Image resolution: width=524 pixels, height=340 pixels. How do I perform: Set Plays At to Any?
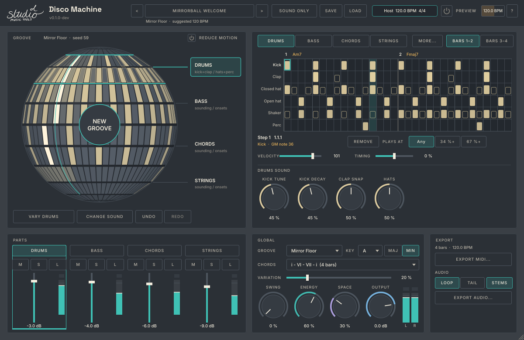421,142
